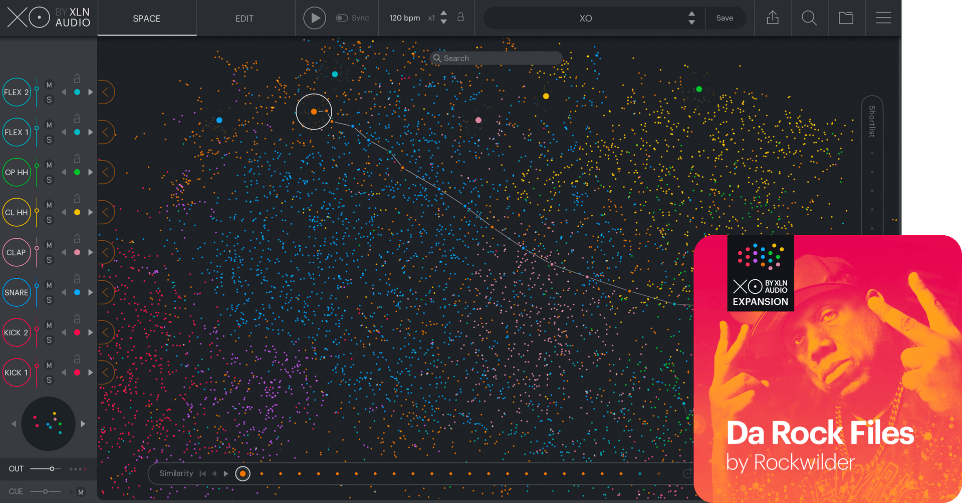The image size is (962, 503).
Task: Click the Similarity label
Action: (176, 473)
